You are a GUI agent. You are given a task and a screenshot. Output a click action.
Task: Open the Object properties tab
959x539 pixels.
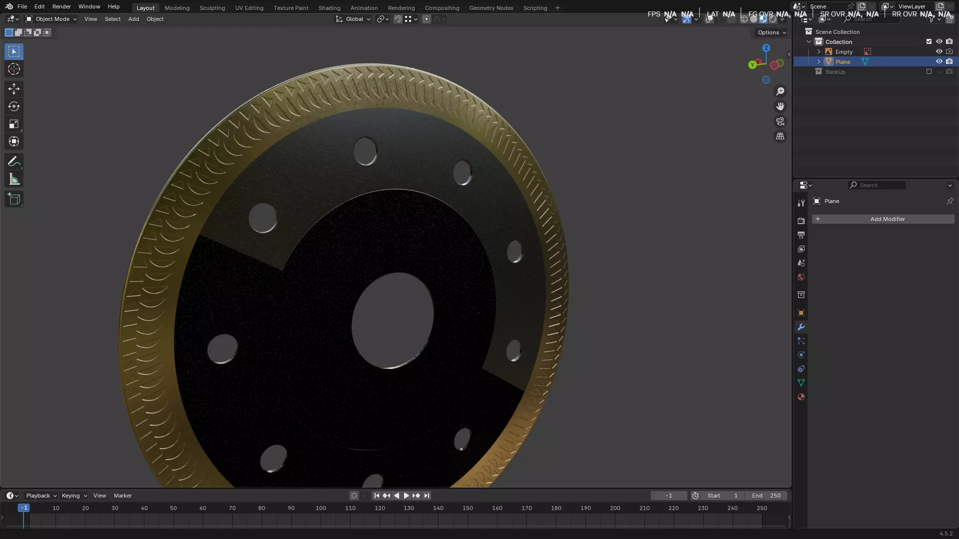click(801, 313)
